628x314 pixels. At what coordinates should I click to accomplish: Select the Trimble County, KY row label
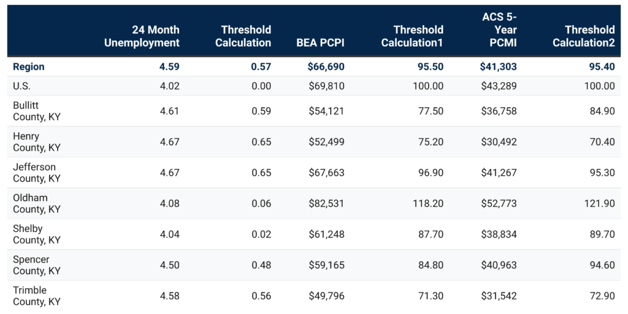pos(36,296)
